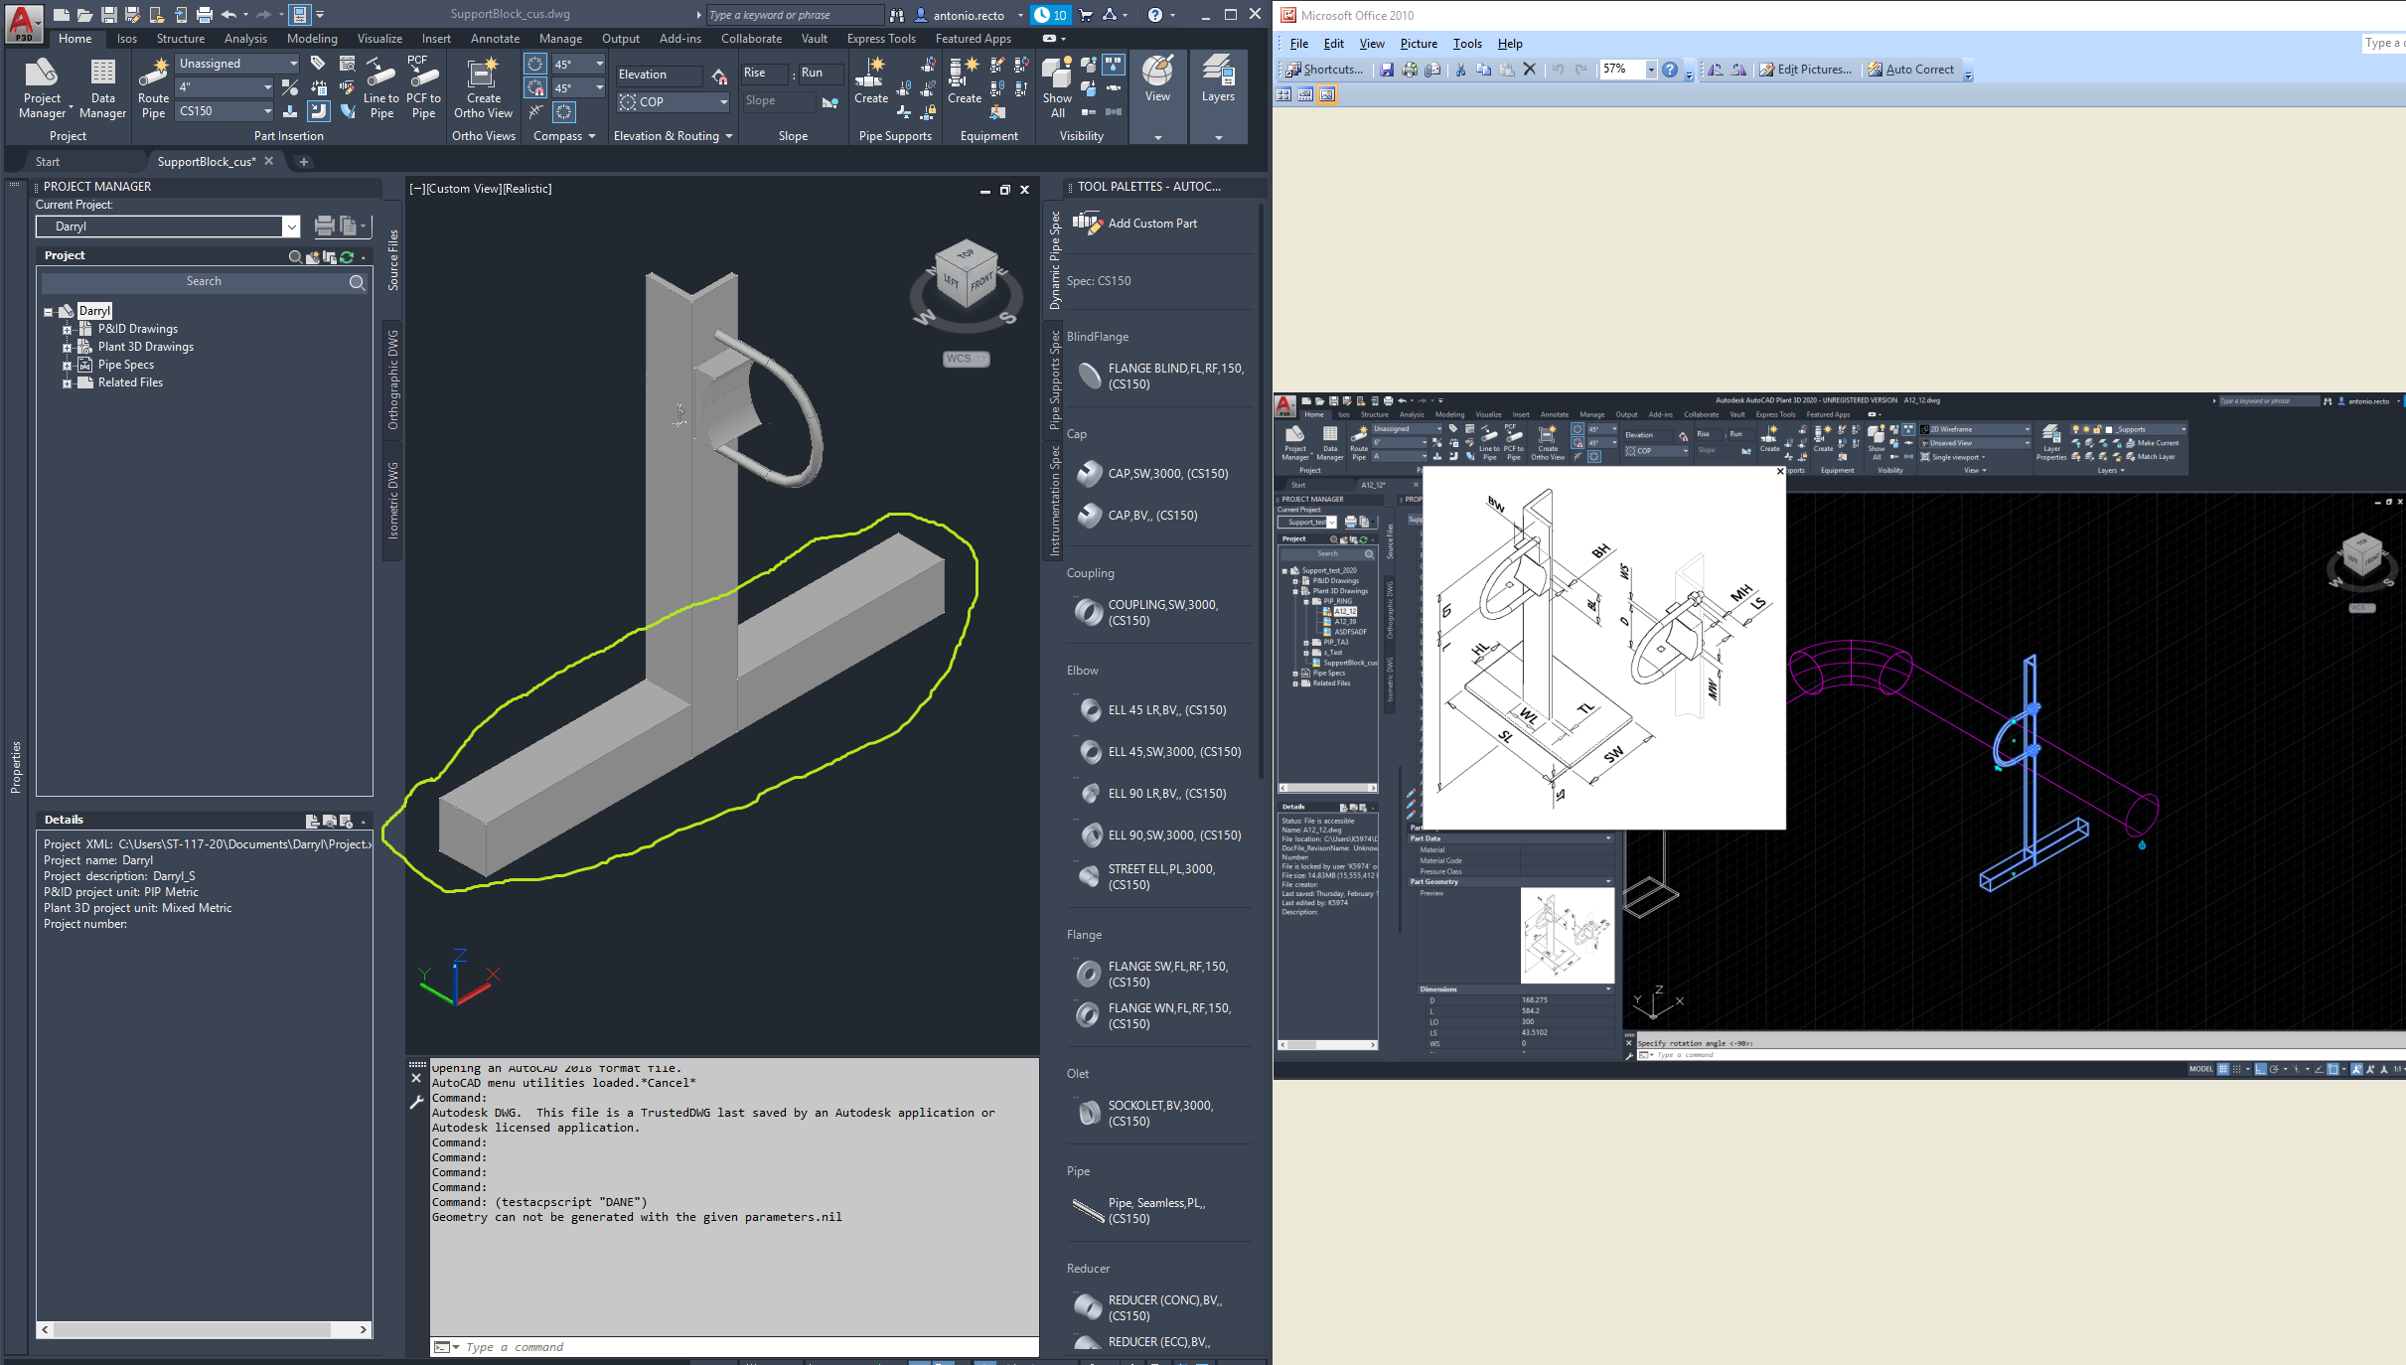Click Equipment Create icon

[x=964, y=80]
